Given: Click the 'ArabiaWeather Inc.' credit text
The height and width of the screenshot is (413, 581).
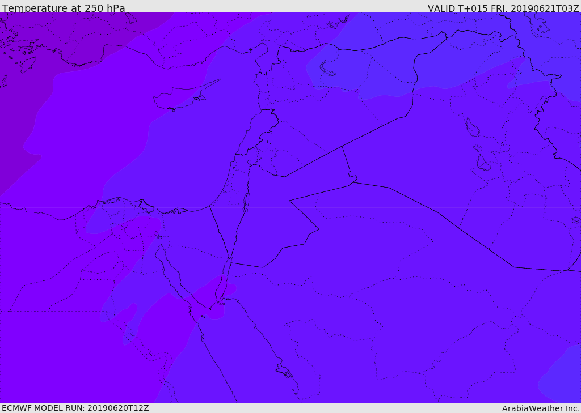Looking at the screenshot, I should [540, 408].
